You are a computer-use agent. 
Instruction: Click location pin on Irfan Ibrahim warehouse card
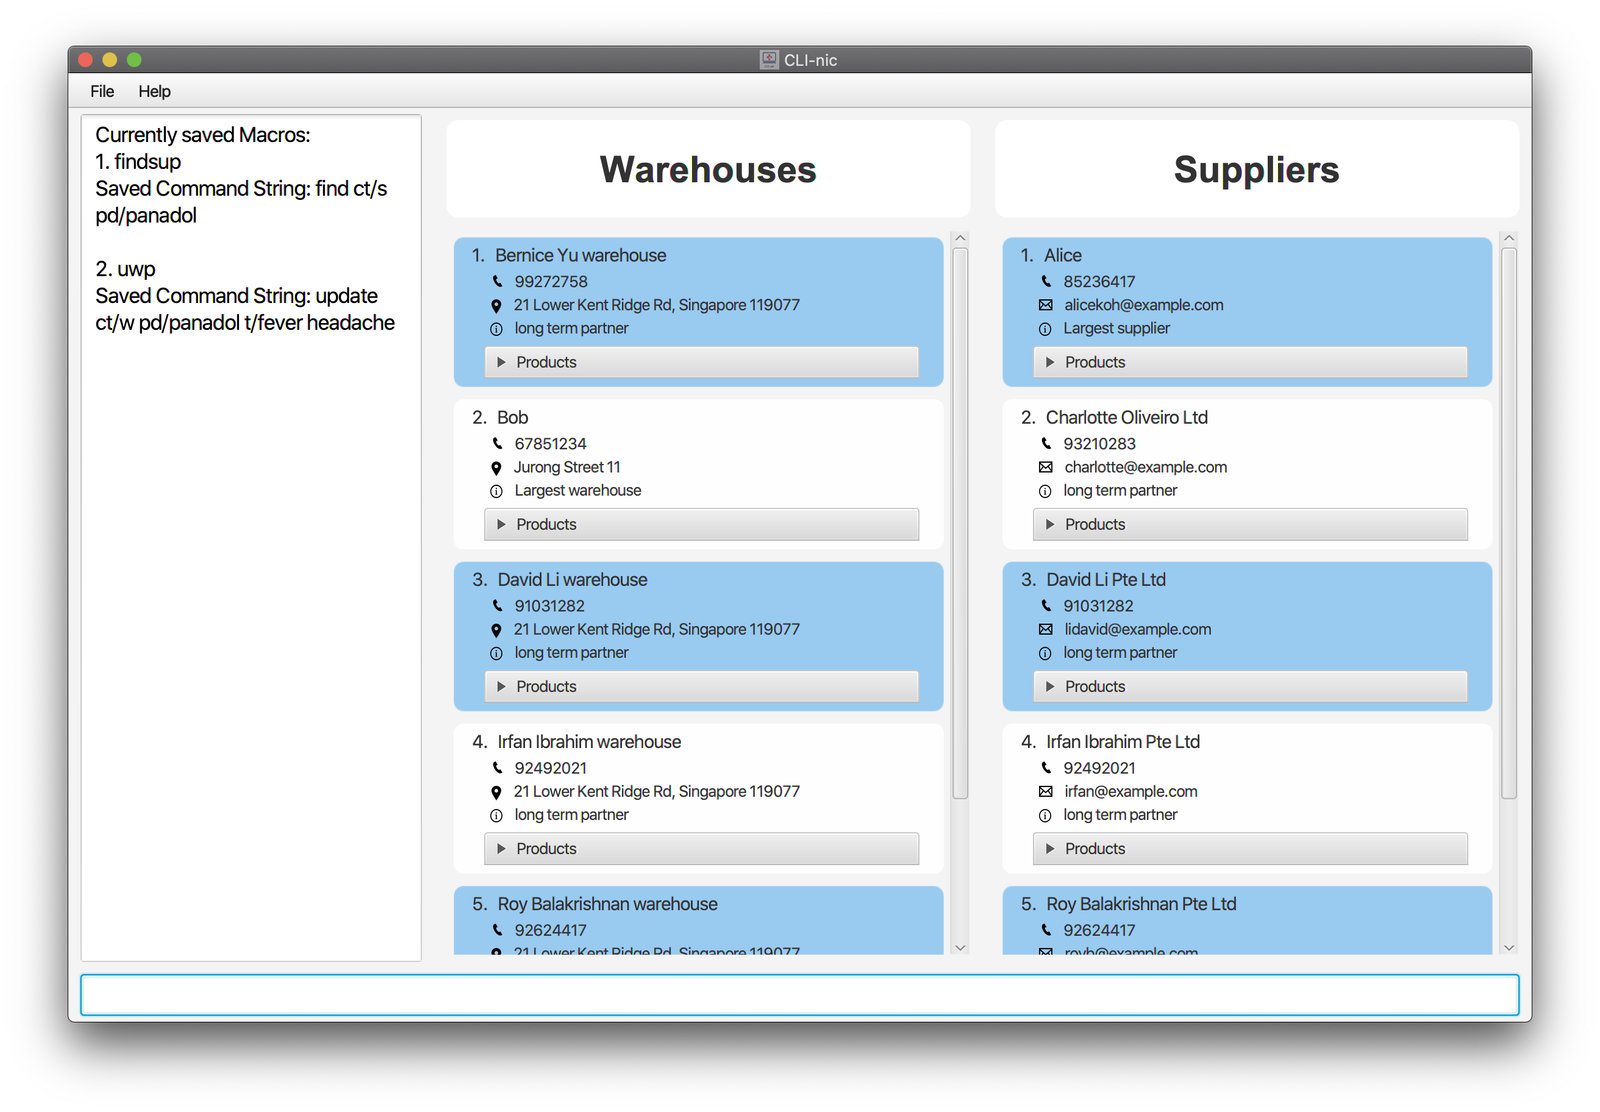(x=496, y=792)
